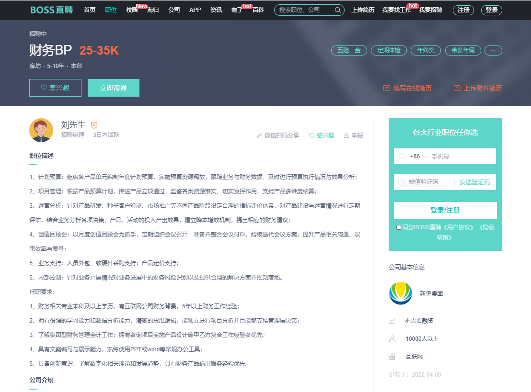Click the 登录 button in the header
Image resolution: width=531 pixels, height=392 pixels.
pos(491,10)
